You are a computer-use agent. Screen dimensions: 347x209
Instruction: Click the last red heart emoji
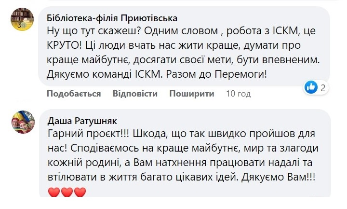80,192
